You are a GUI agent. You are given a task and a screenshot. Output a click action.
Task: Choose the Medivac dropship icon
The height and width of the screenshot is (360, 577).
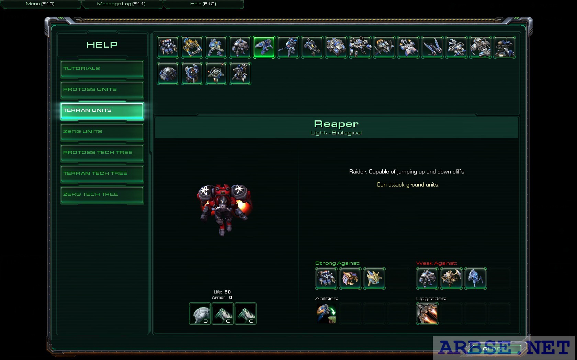pos(408,47)
